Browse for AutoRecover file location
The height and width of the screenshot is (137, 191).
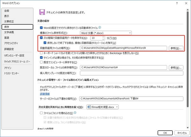tap(176, 48)
